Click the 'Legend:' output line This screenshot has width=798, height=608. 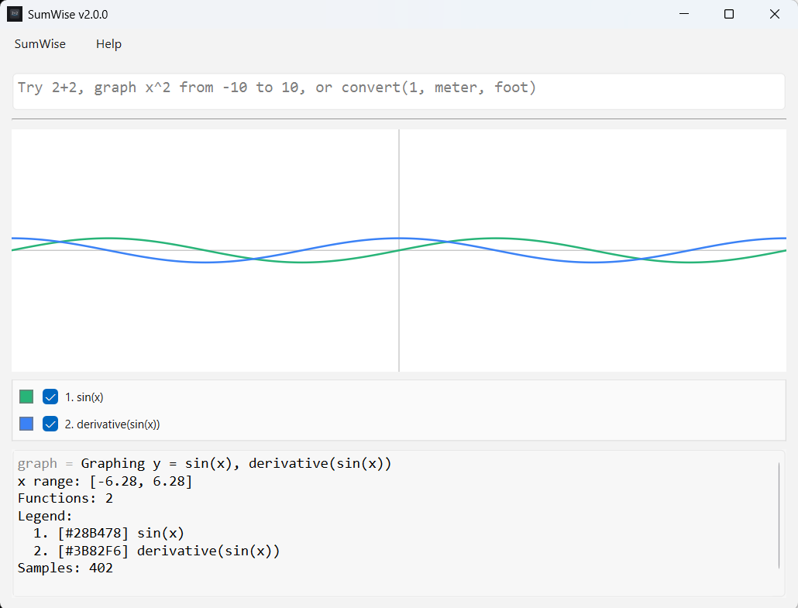click(x=45, y=516)
